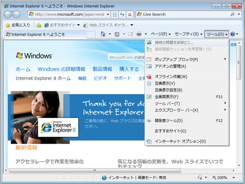Toggle オフライン作業(W) in Tools menu
Screen dimensions: 245x184
coord(187,77)
